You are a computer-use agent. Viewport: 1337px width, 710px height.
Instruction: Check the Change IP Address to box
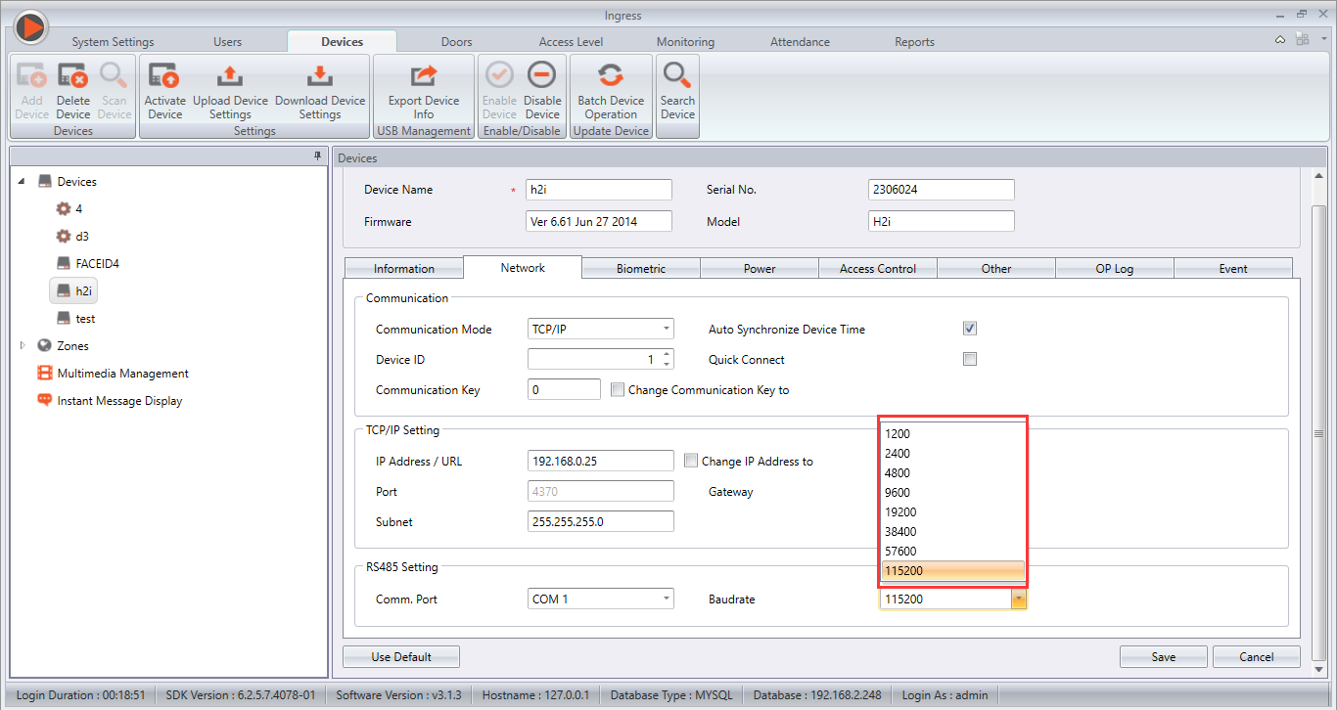[x=691, y=461]
